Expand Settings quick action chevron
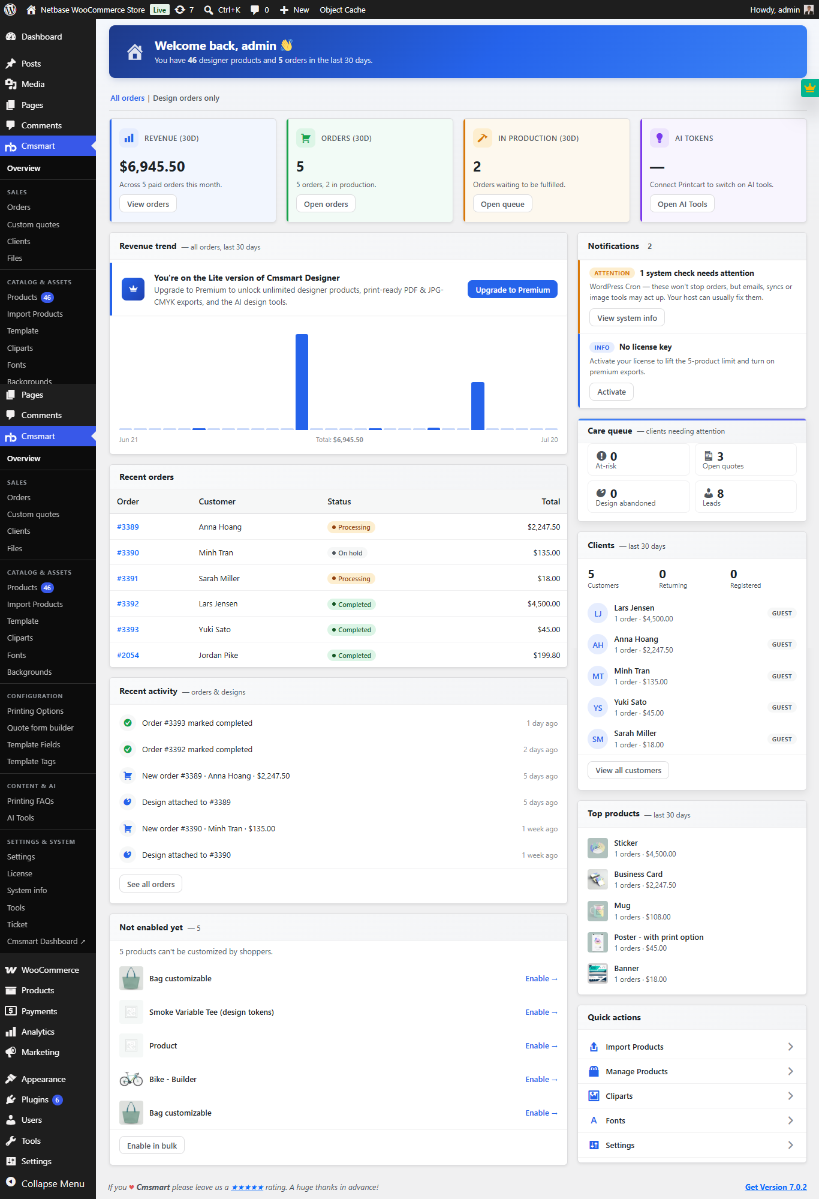The width and height of the screenshot is (819, 1199). tap(790, 1145)
